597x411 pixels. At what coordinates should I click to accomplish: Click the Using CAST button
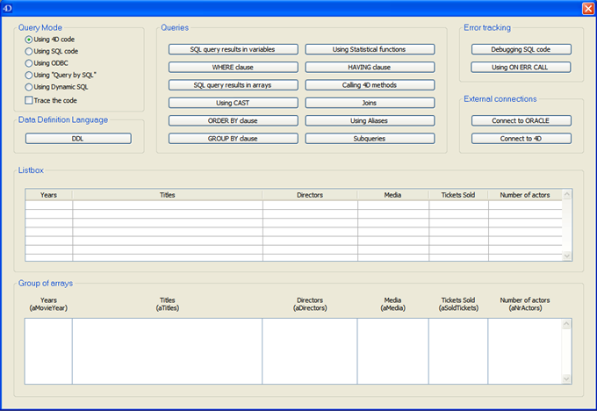[233, 103]
